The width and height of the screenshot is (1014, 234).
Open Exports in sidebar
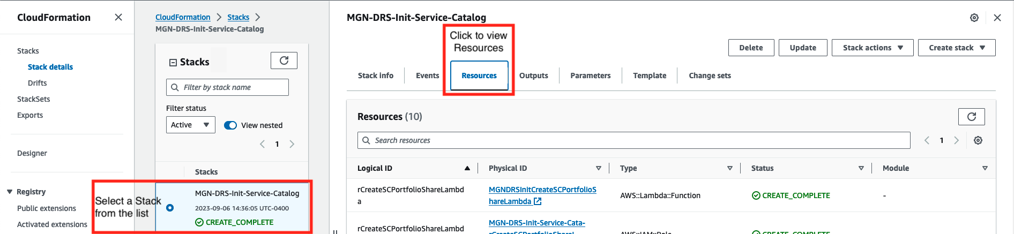pyautogui.click(x=30, y=115)
